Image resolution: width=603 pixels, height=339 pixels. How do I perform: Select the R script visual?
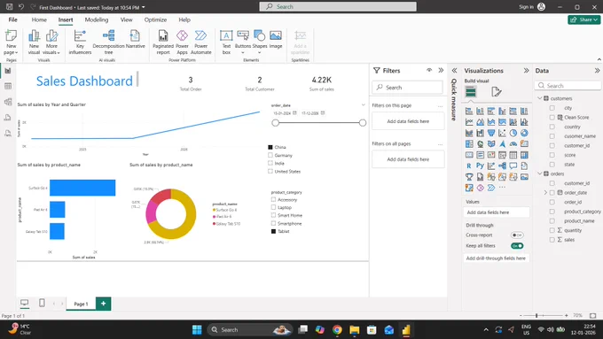[x=469, y=166]
